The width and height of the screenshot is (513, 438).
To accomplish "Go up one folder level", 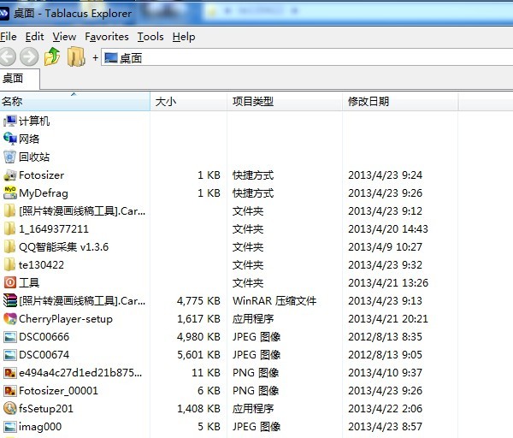I will (52, 56).
